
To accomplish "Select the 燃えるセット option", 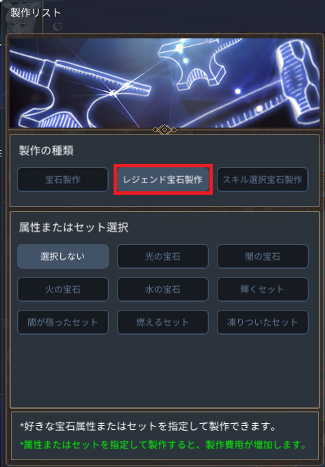I will tap(163, 322).
